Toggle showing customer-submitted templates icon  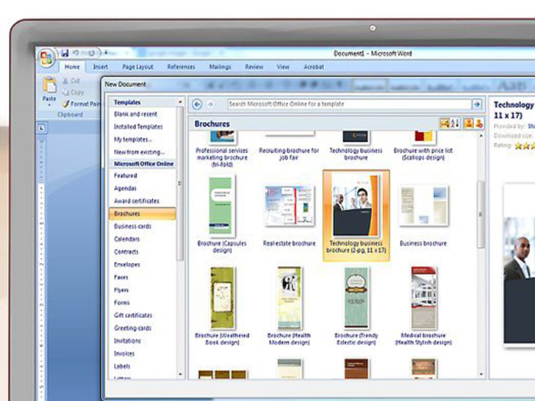[x=468, y=123]
